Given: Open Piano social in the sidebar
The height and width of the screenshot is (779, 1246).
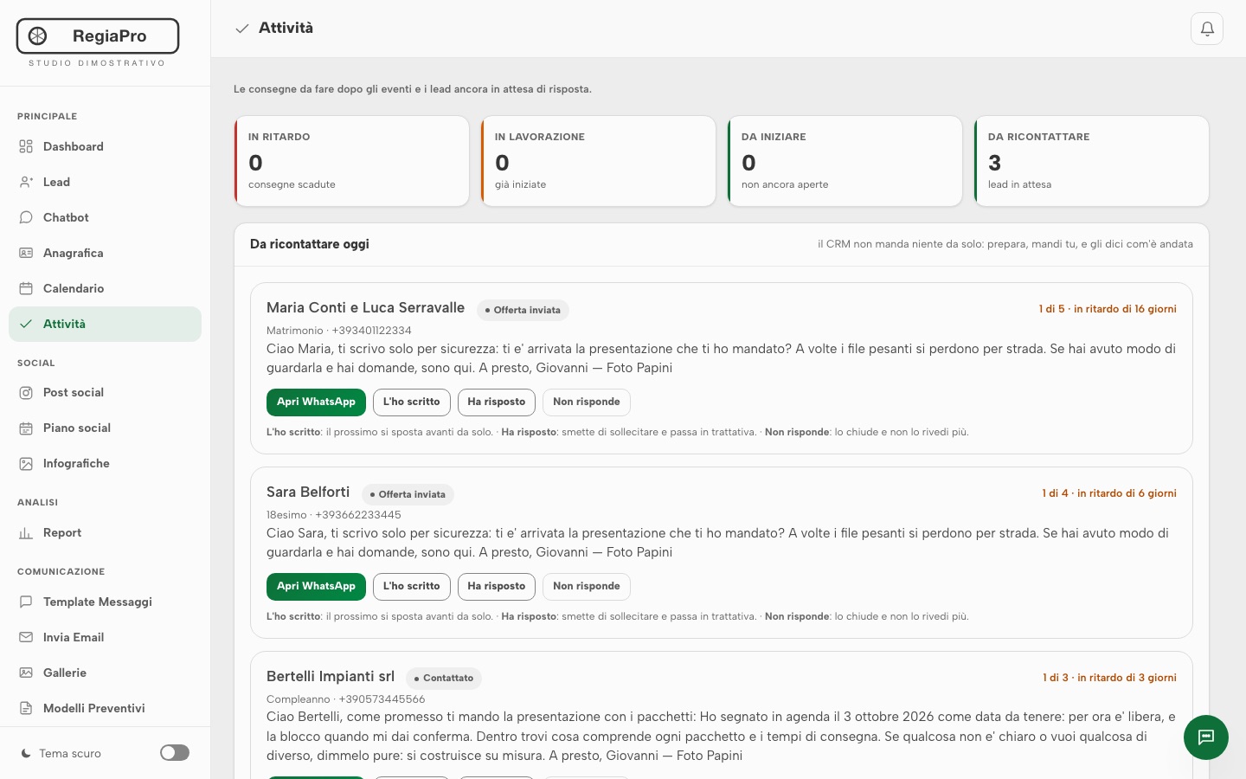Looking at the screenshot, I should click(105, 428).
